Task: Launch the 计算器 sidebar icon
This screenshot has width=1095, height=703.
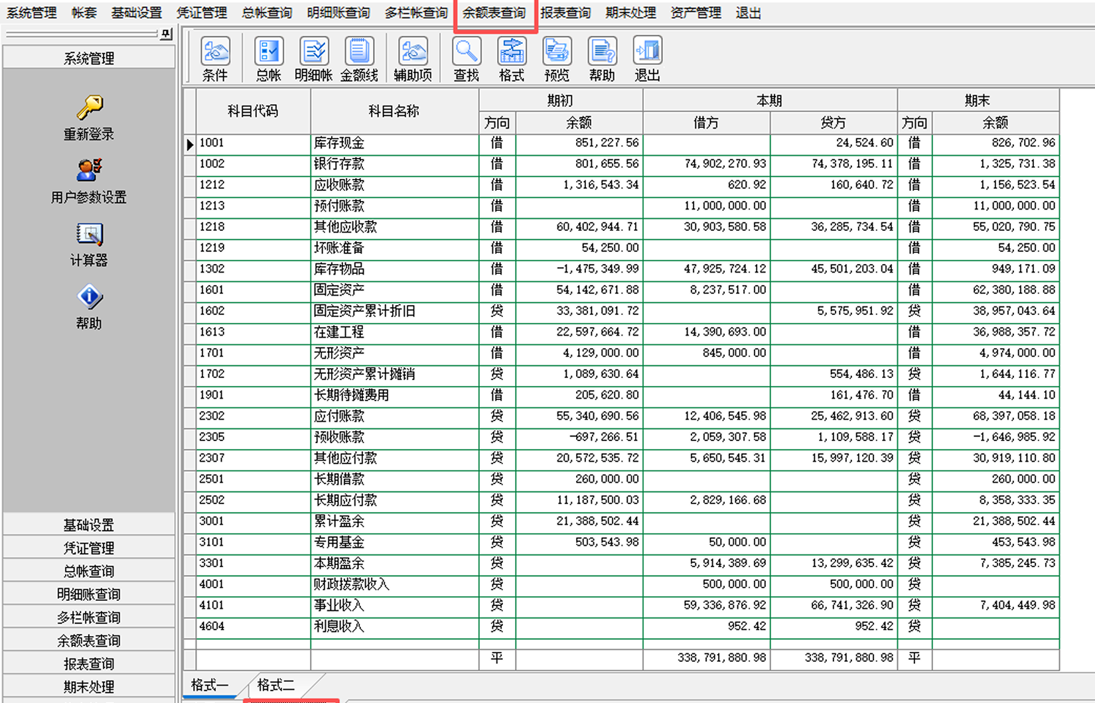Action: pos(89,244)
